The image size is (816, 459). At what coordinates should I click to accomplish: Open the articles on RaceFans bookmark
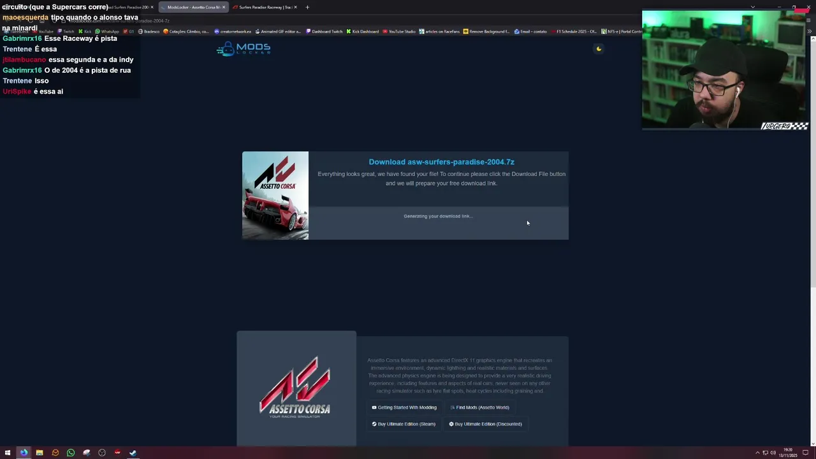440,31
